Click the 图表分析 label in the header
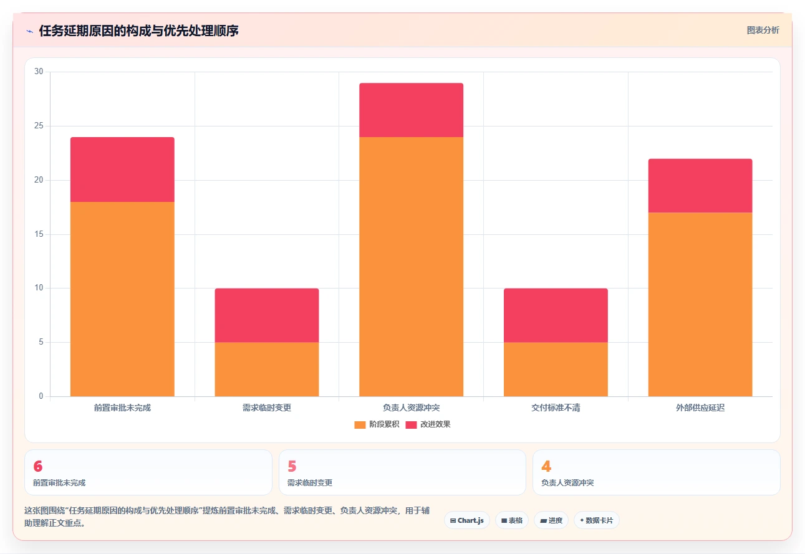Screen dimensions: 805x554 click(x=763, y=30)
